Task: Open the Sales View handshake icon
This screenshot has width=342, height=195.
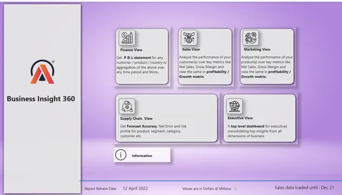Action: 189,38
